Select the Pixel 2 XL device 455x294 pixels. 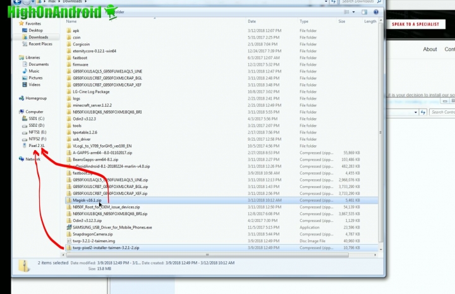(37, 146)
